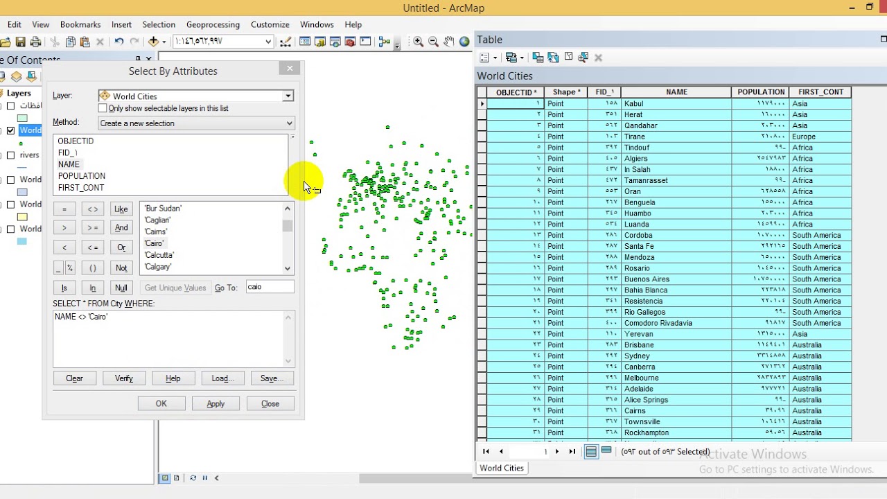
Task: Click the Clear button in the dialog
Action: click(74, 378)
